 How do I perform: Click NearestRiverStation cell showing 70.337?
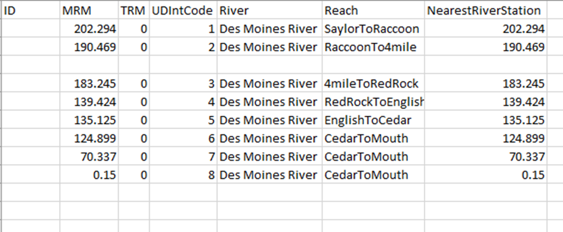point(486,157)
